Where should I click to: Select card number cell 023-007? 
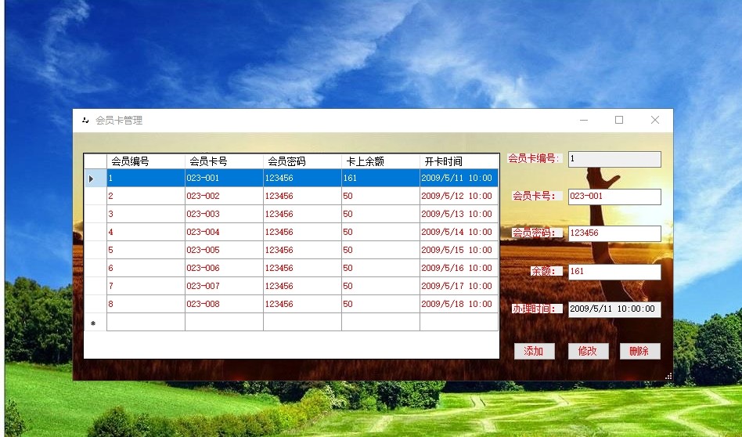[x=225, y=286]
